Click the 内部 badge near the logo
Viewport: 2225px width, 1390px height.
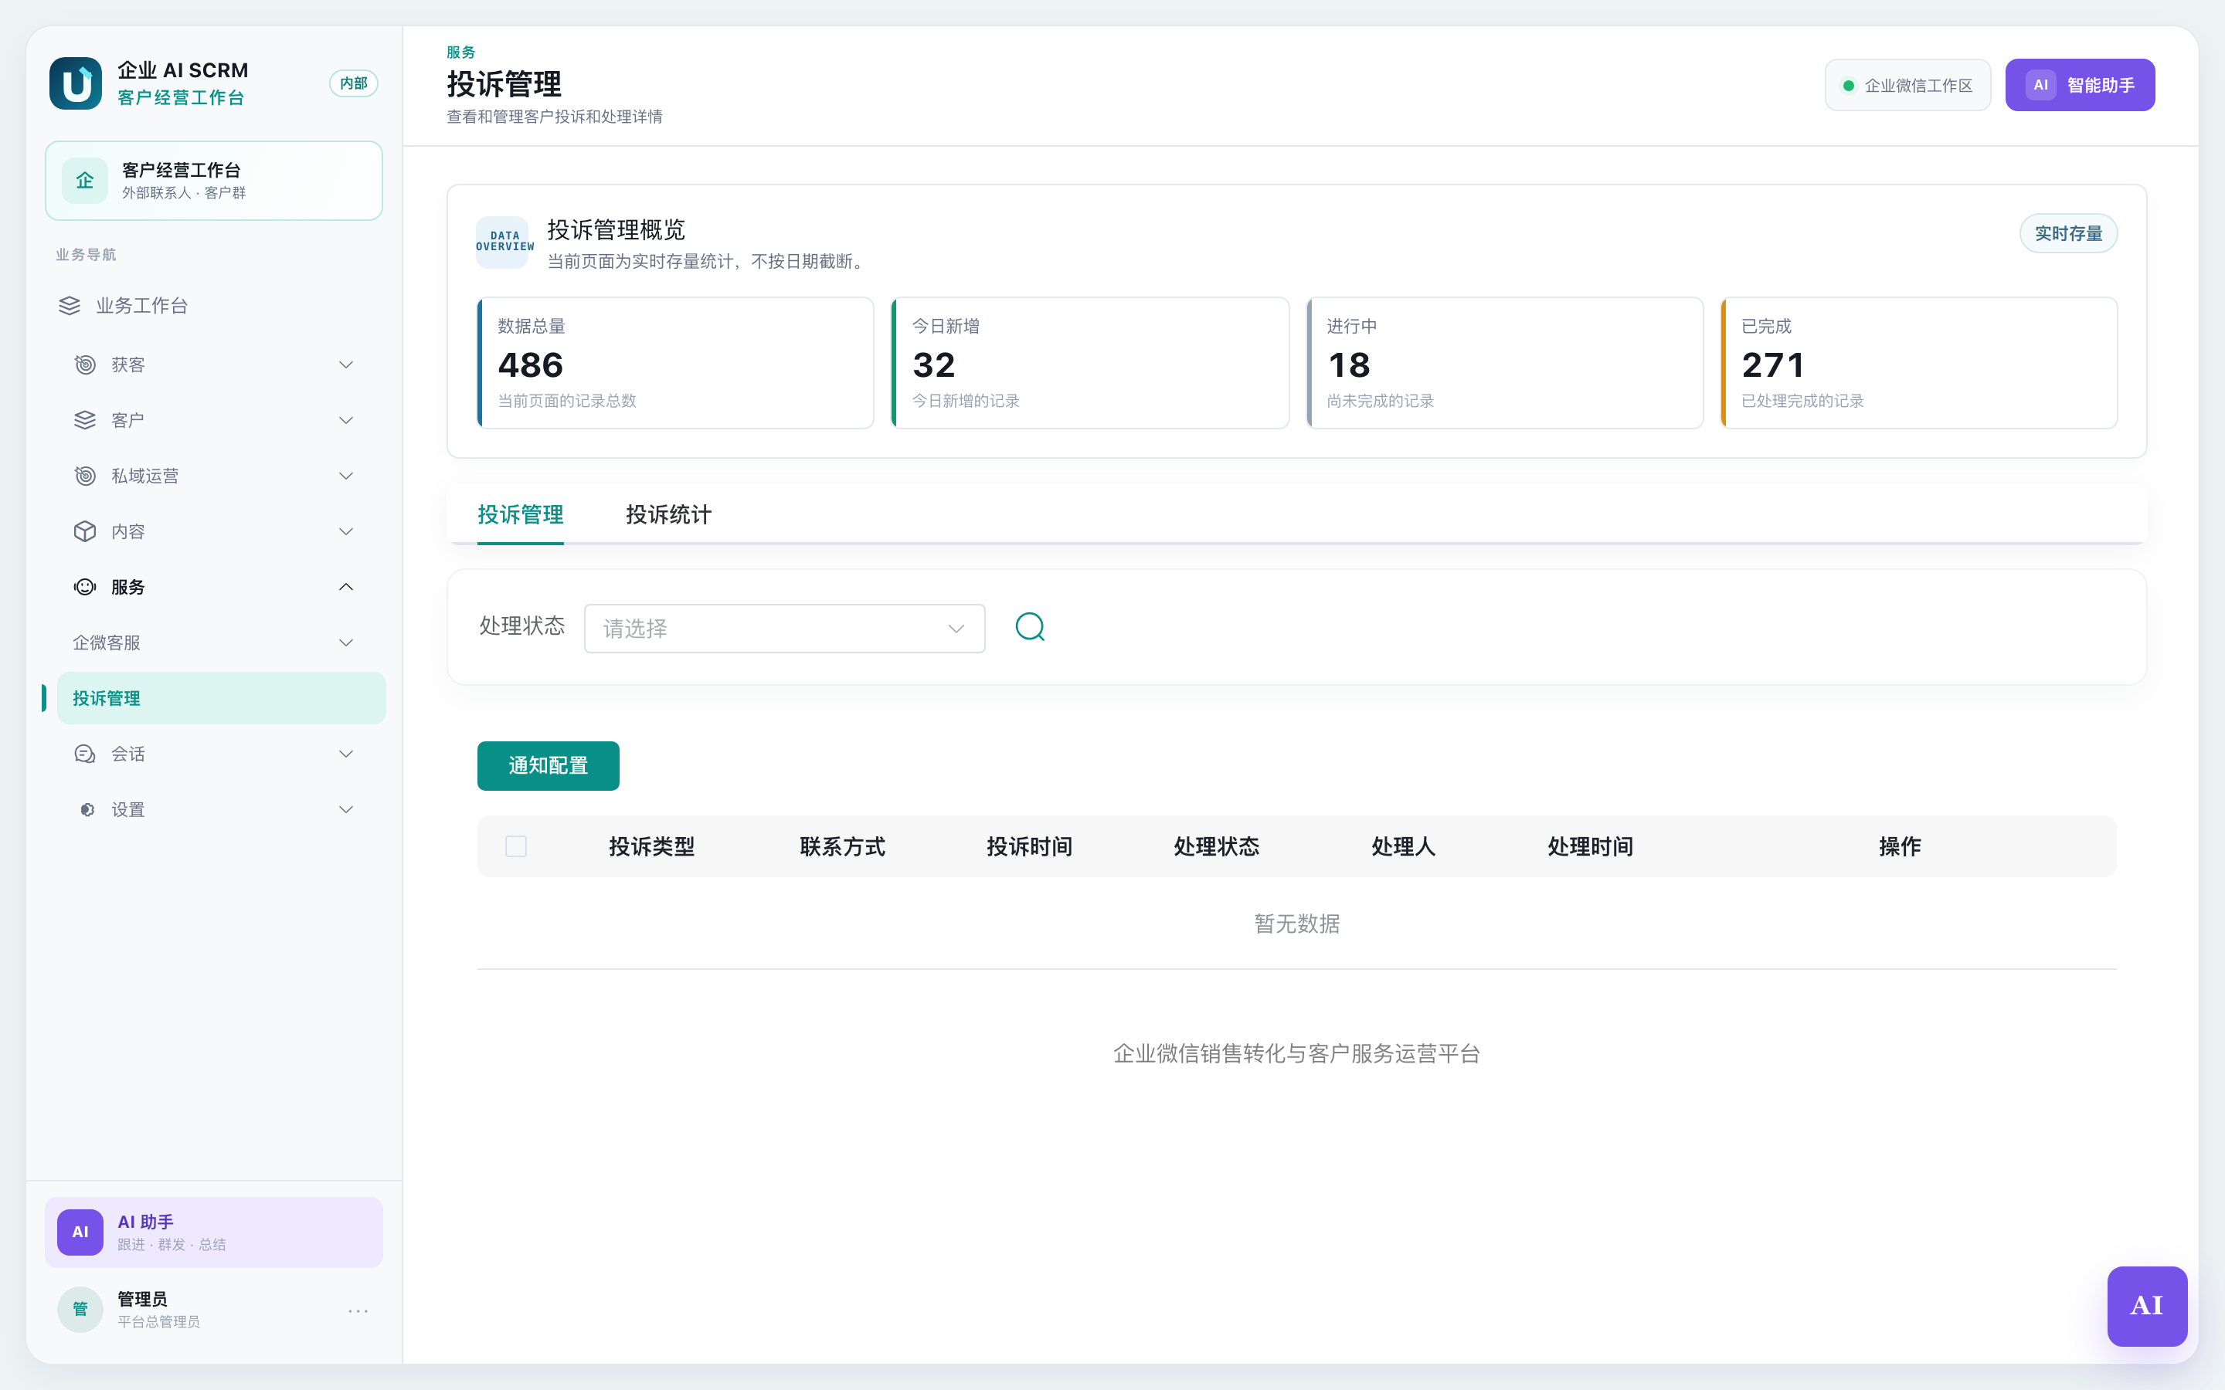click(353, 83)
